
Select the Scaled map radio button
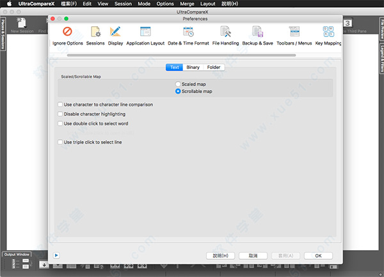tap(179, 84)
